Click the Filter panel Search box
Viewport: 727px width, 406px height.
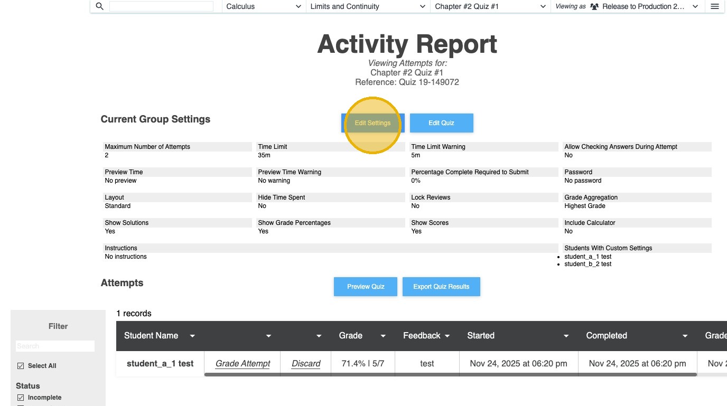click(55, 346)
